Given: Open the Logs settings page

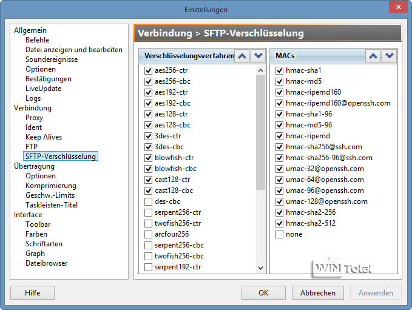Looking at the screenshot, I should [33, 98].
